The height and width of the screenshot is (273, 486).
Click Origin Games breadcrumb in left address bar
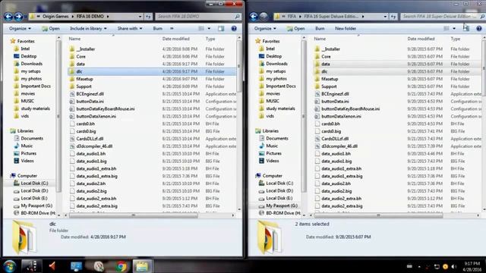pos(55,17)
